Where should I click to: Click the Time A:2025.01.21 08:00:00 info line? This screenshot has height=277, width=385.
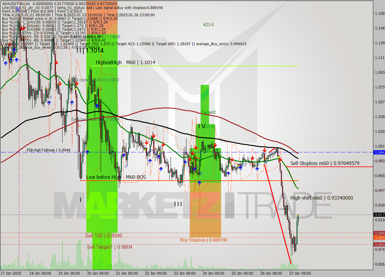[x=78, y=15]
